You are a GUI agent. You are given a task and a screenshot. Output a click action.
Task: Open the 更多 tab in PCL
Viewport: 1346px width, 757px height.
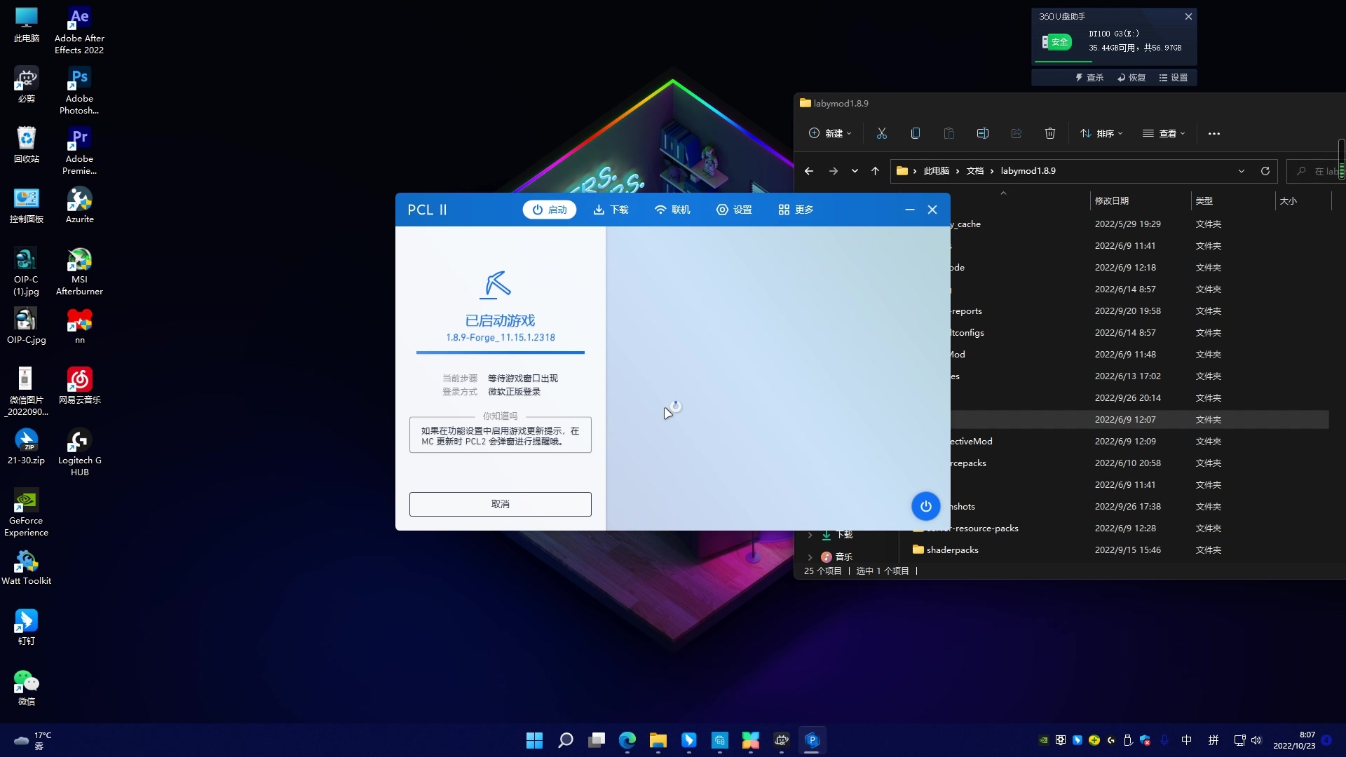coord(796,210)
